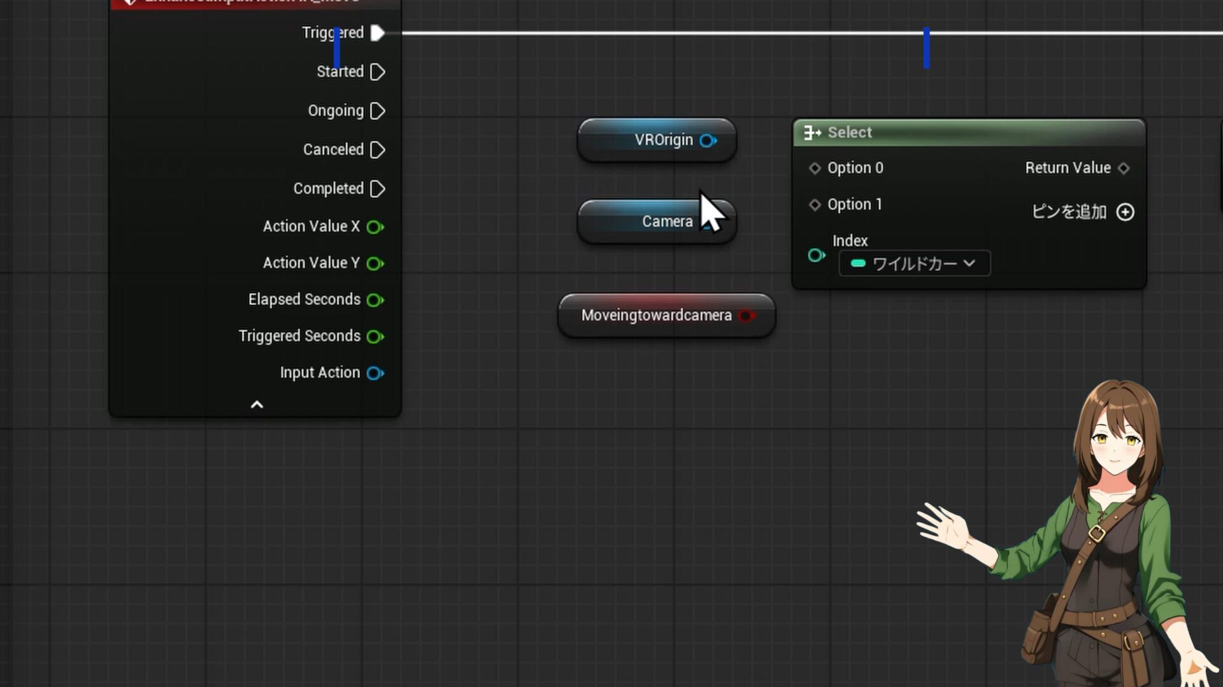The width and height of the screenshot is (1223, 687).
Task: Click the Action Value Y output pin
Action: [375, 263]
